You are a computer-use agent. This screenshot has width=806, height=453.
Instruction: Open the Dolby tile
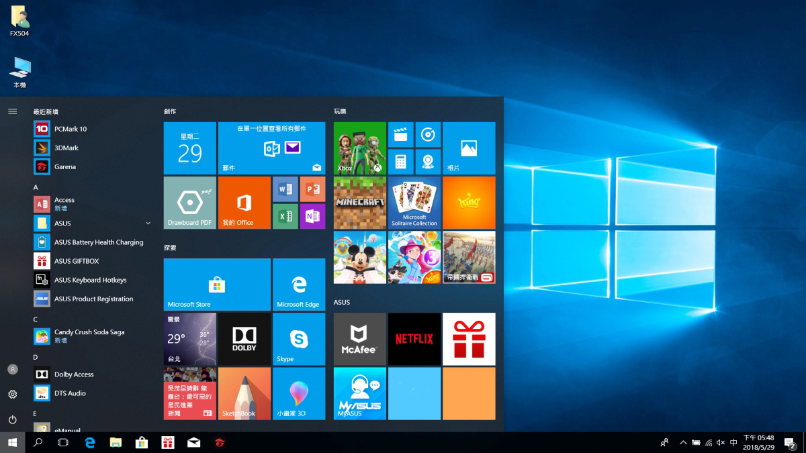[244, 339]
